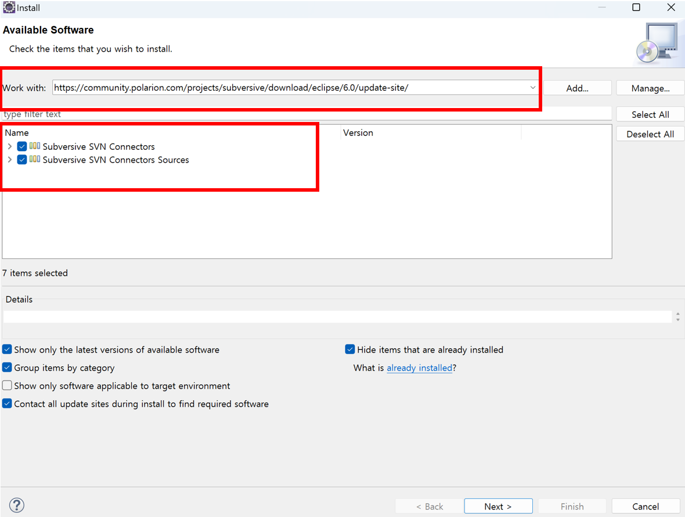Select the Subversive SVN Connectors Sources row label

[116, 160]
